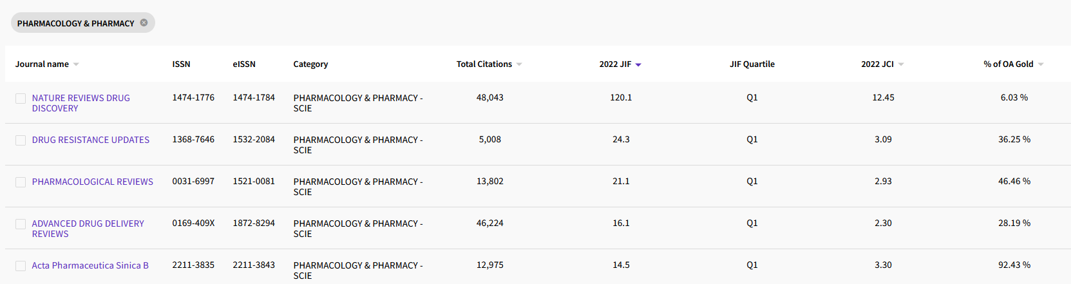Click the JIF Quartile column header
Image resolution: width=1071 pixels, height=284 pixels.
click(752, 64)
